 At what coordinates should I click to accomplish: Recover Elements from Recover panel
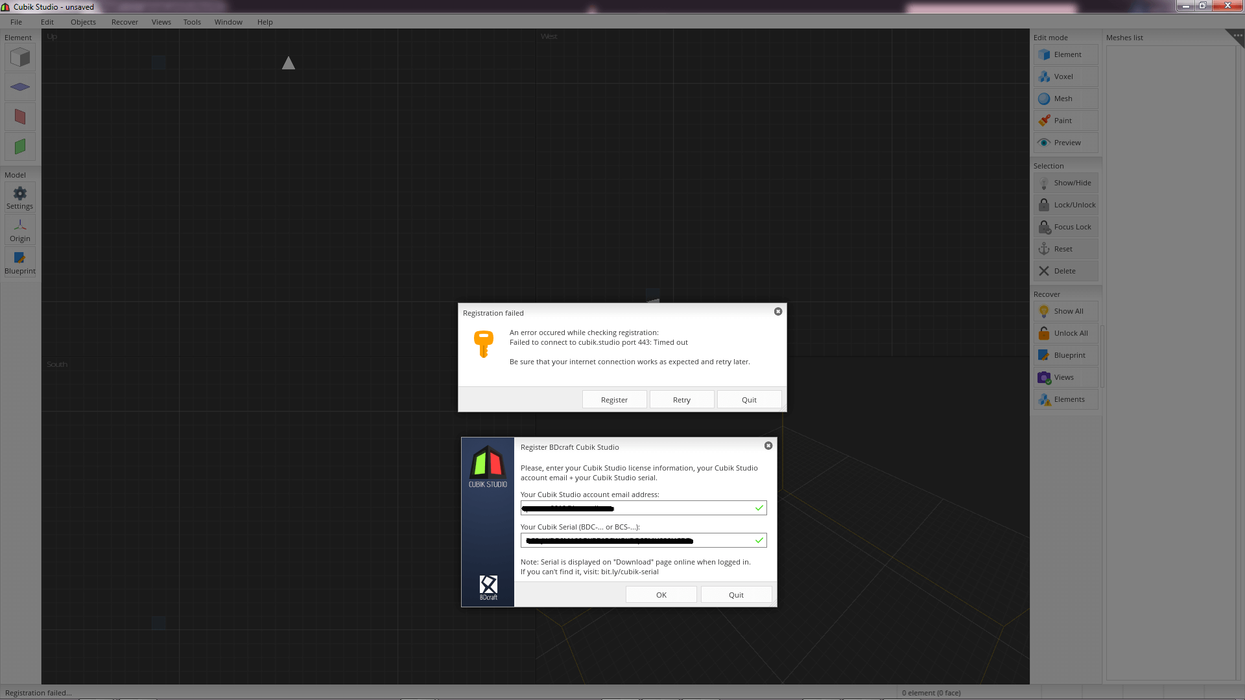[x=1065, y=399]
